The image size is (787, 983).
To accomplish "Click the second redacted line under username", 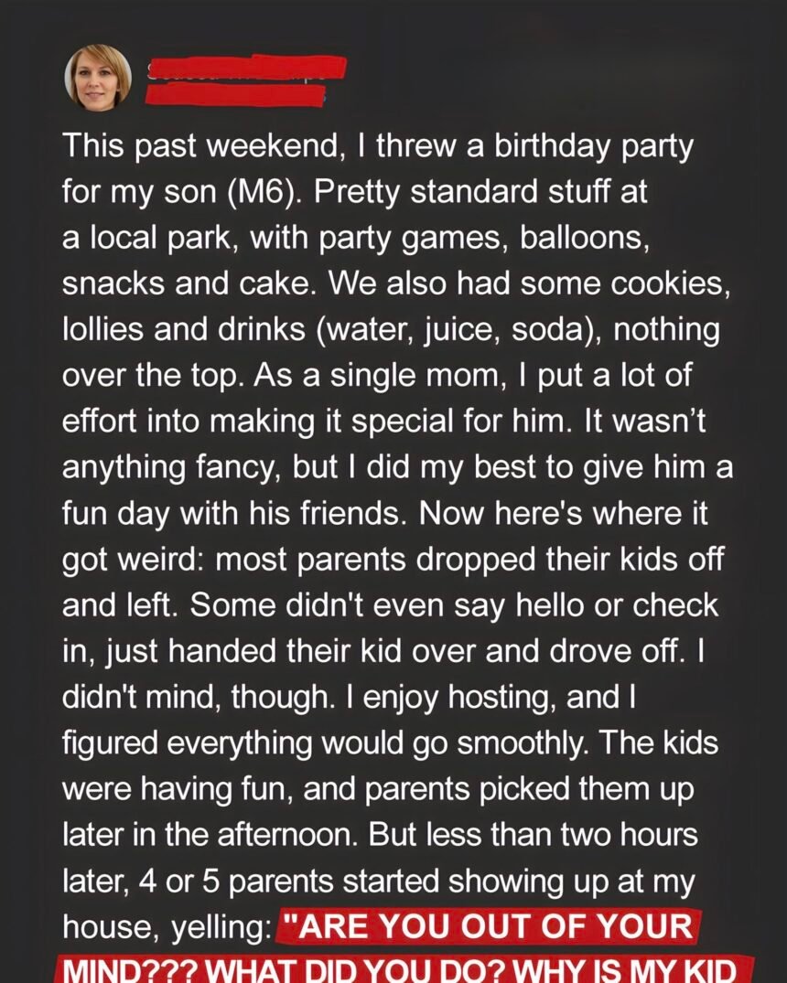I will click(236, 93).
